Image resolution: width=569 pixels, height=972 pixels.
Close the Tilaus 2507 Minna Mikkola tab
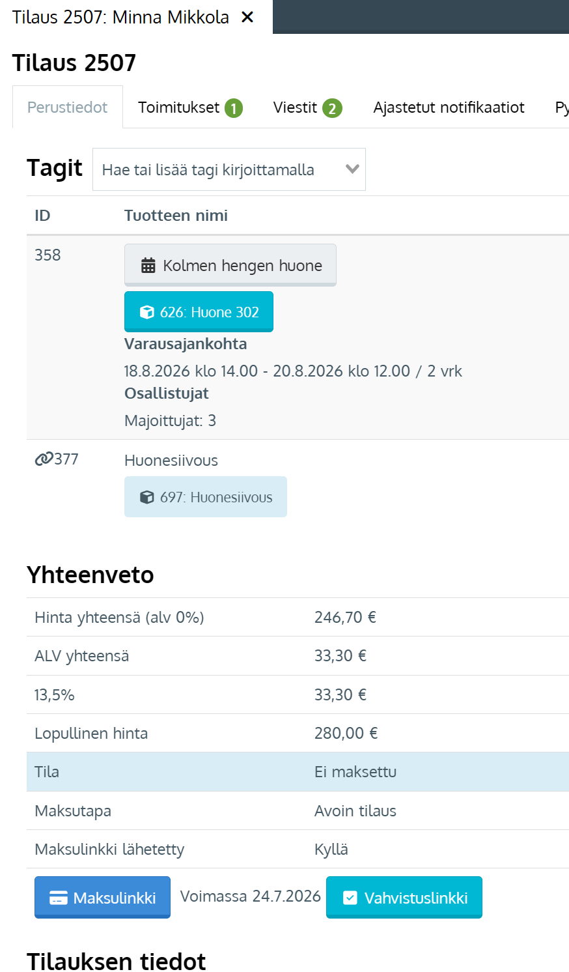pyautogui.click(x=247, y=18)
